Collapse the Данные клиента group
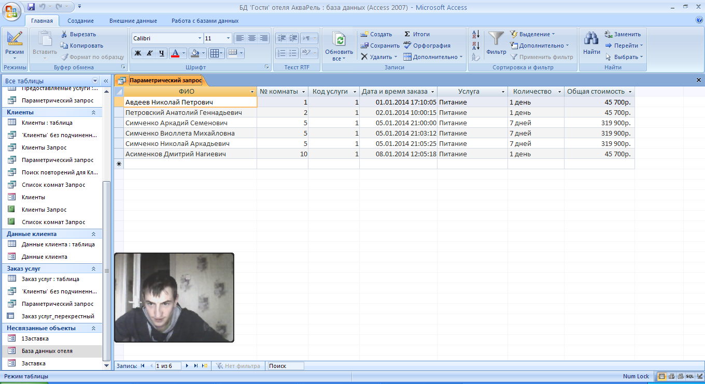705x384 pixels. click(94, 234)
